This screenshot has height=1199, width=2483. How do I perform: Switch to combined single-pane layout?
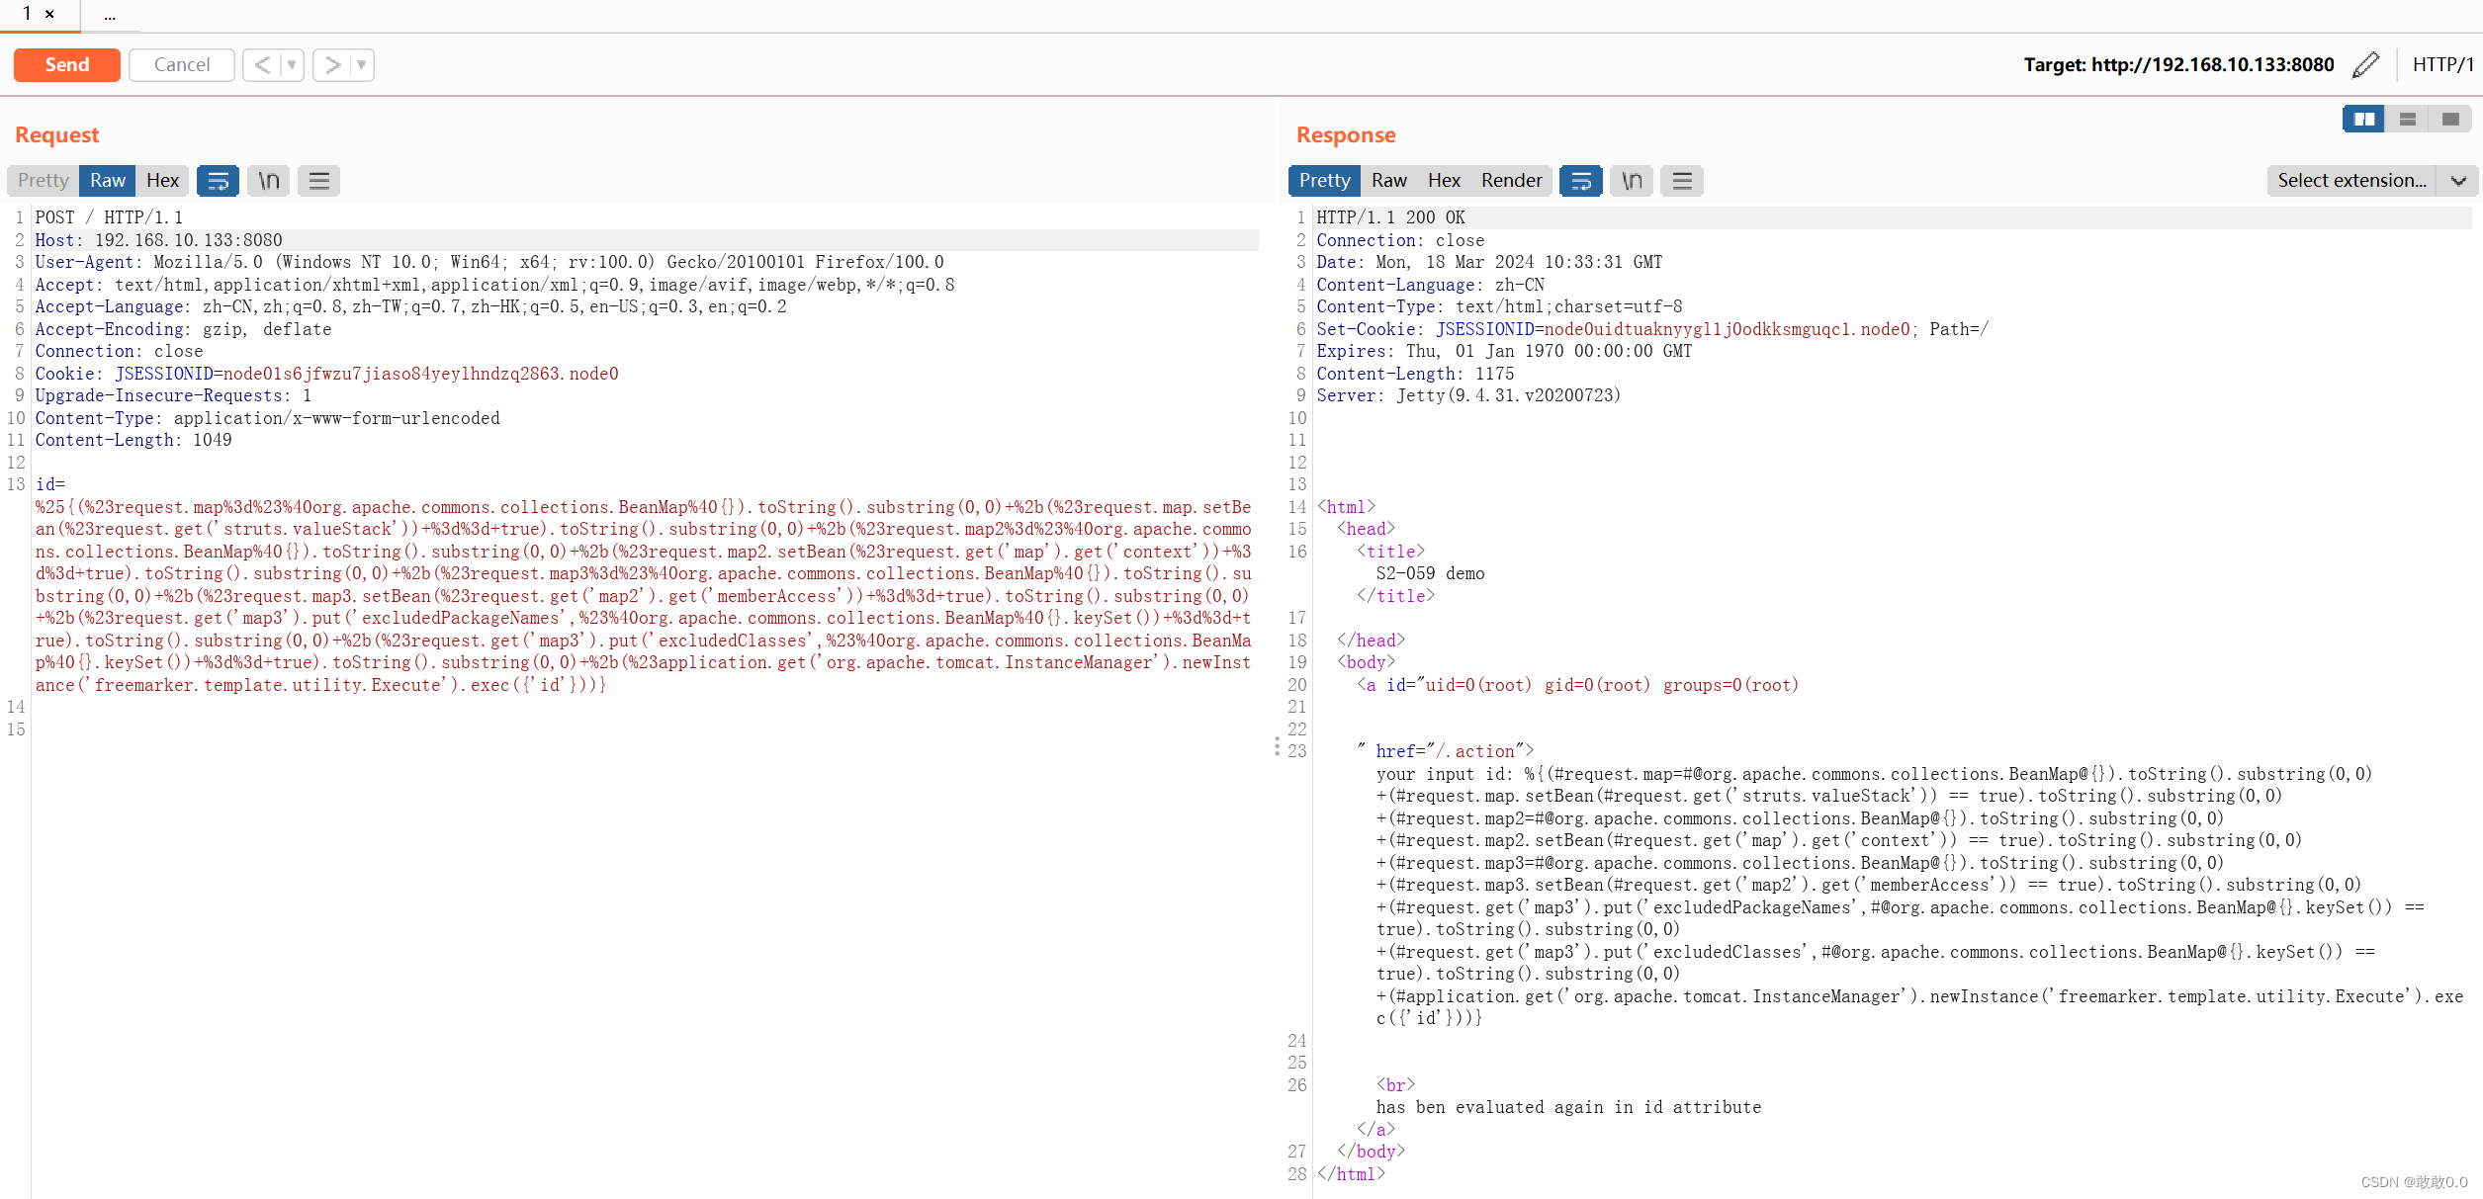pos(2449,120)
